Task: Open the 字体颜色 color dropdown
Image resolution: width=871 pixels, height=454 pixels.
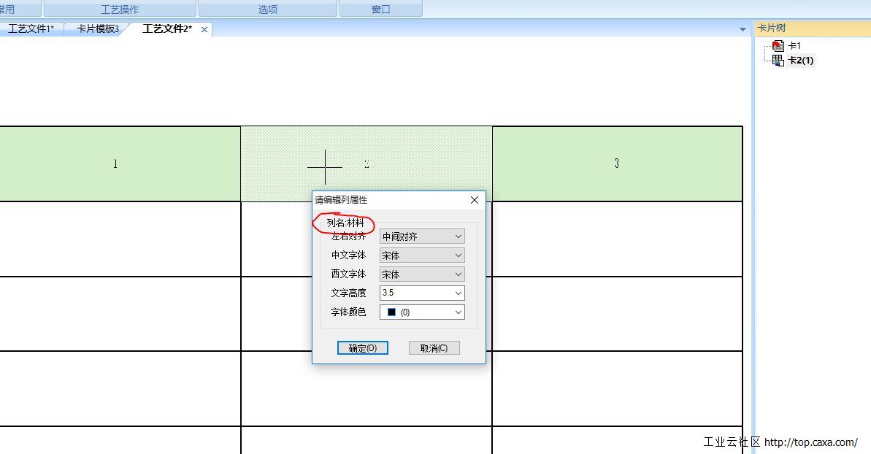Action: [422, 312]
